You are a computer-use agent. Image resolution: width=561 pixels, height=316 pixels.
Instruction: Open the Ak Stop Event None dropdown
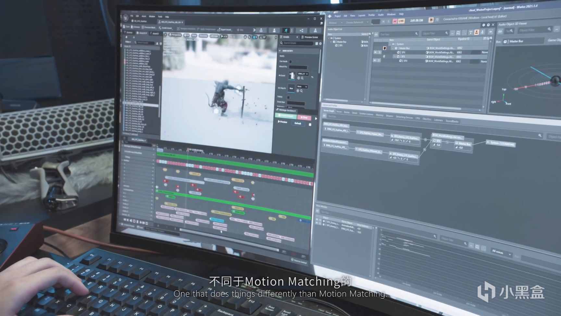click(302, 86)
